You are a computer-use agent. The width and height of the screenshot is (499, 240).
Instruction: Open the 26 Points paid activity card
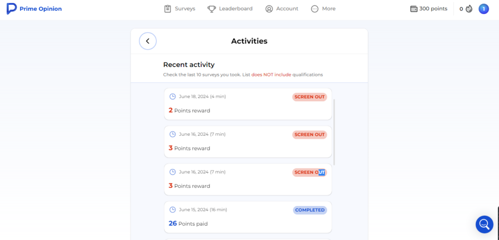(x=248, y=217)
